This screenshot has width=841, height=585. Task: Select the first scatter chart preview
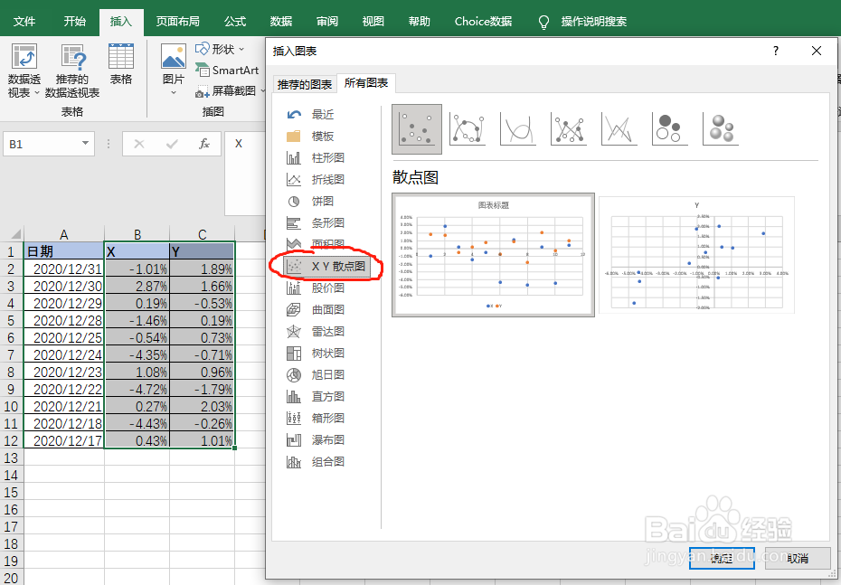click(493, 255)
